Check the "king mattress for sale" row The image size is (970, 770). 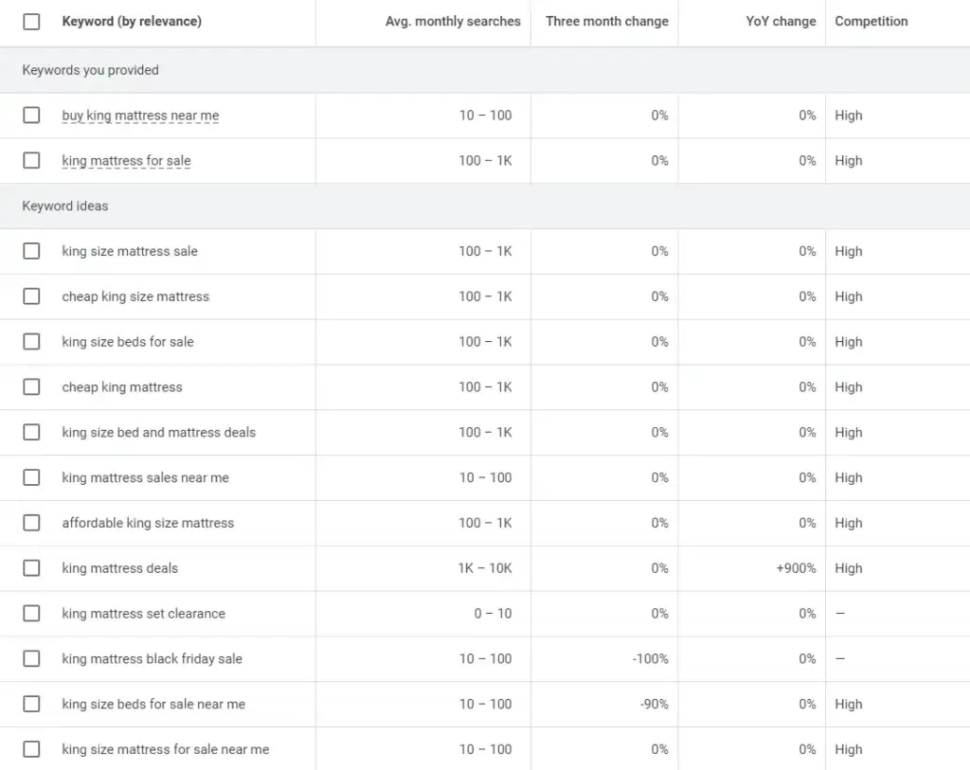point(31,160)
